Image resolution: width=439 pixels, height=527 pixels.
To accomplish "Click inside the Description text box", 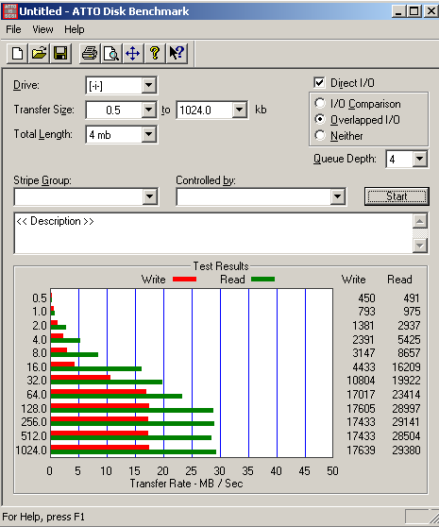I will pyautogui.click(x=213, y=233).
